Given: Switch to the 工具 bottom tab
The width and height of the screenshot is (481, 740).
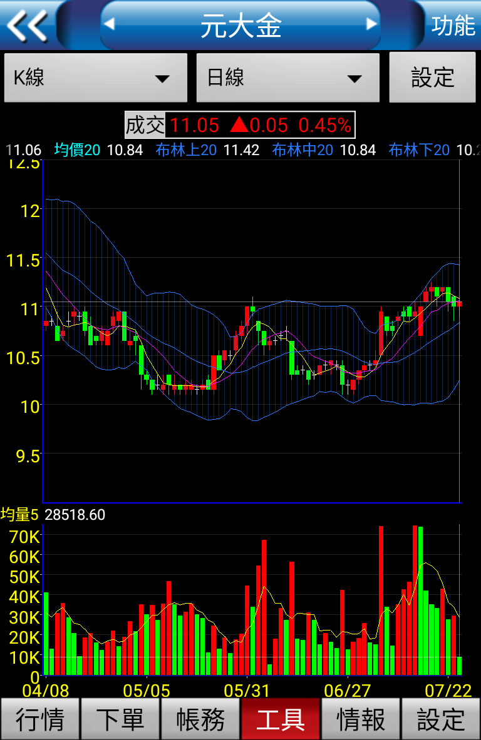Looking at the screenshot, I should point(281,719).
